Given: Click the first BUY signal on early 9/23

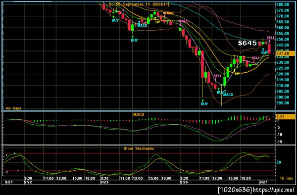Looking at the screenshot, I should click(x=115, y=20).
